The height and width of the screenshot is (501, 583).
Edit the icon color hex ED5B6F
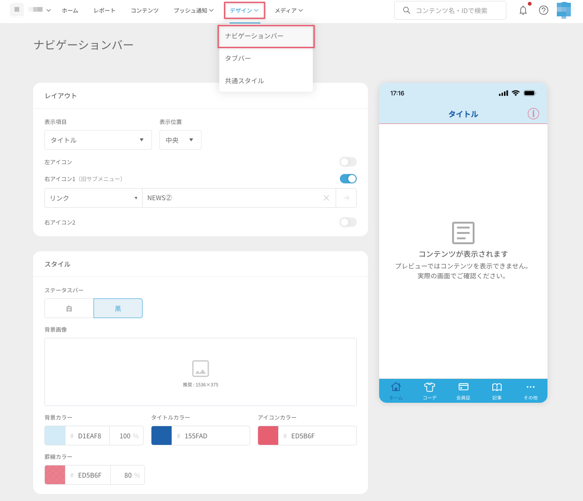click(317, 436)
